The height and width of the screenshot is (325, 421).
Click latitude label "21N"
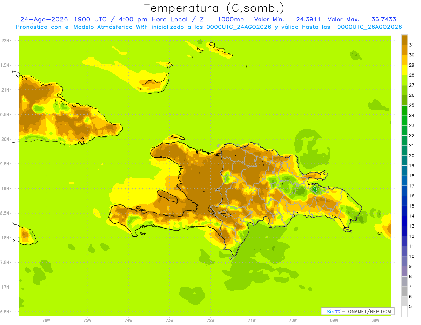(6, 90)
